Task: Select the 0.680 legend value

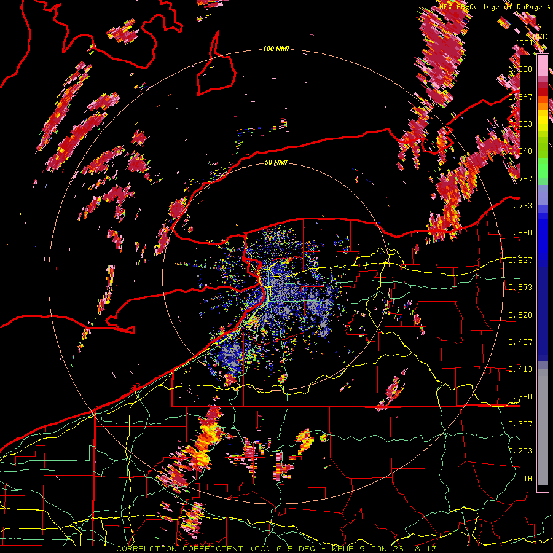Action: coord(521,233)
